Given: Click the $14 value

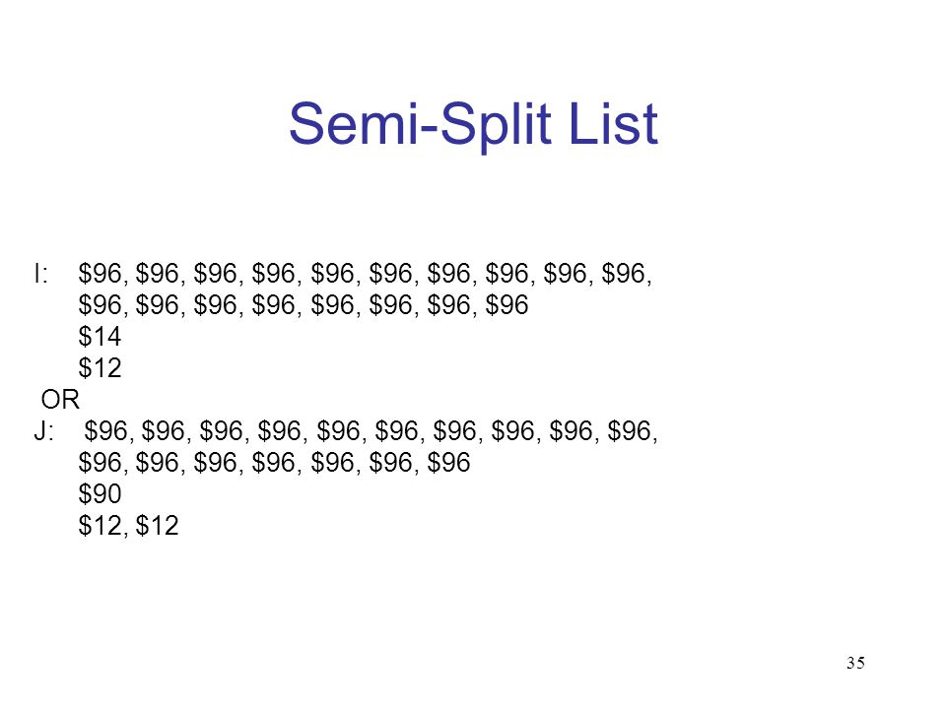Looking at the screenshot, I should pyautogui.click(x=101, y=336).
